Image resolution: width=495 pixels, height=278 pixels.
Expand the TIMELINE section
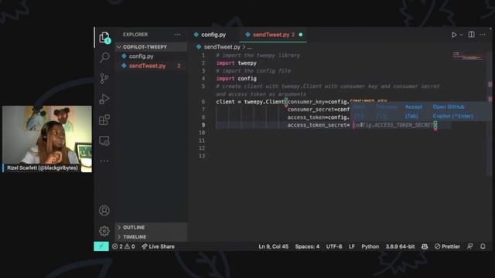coord(151,237)
